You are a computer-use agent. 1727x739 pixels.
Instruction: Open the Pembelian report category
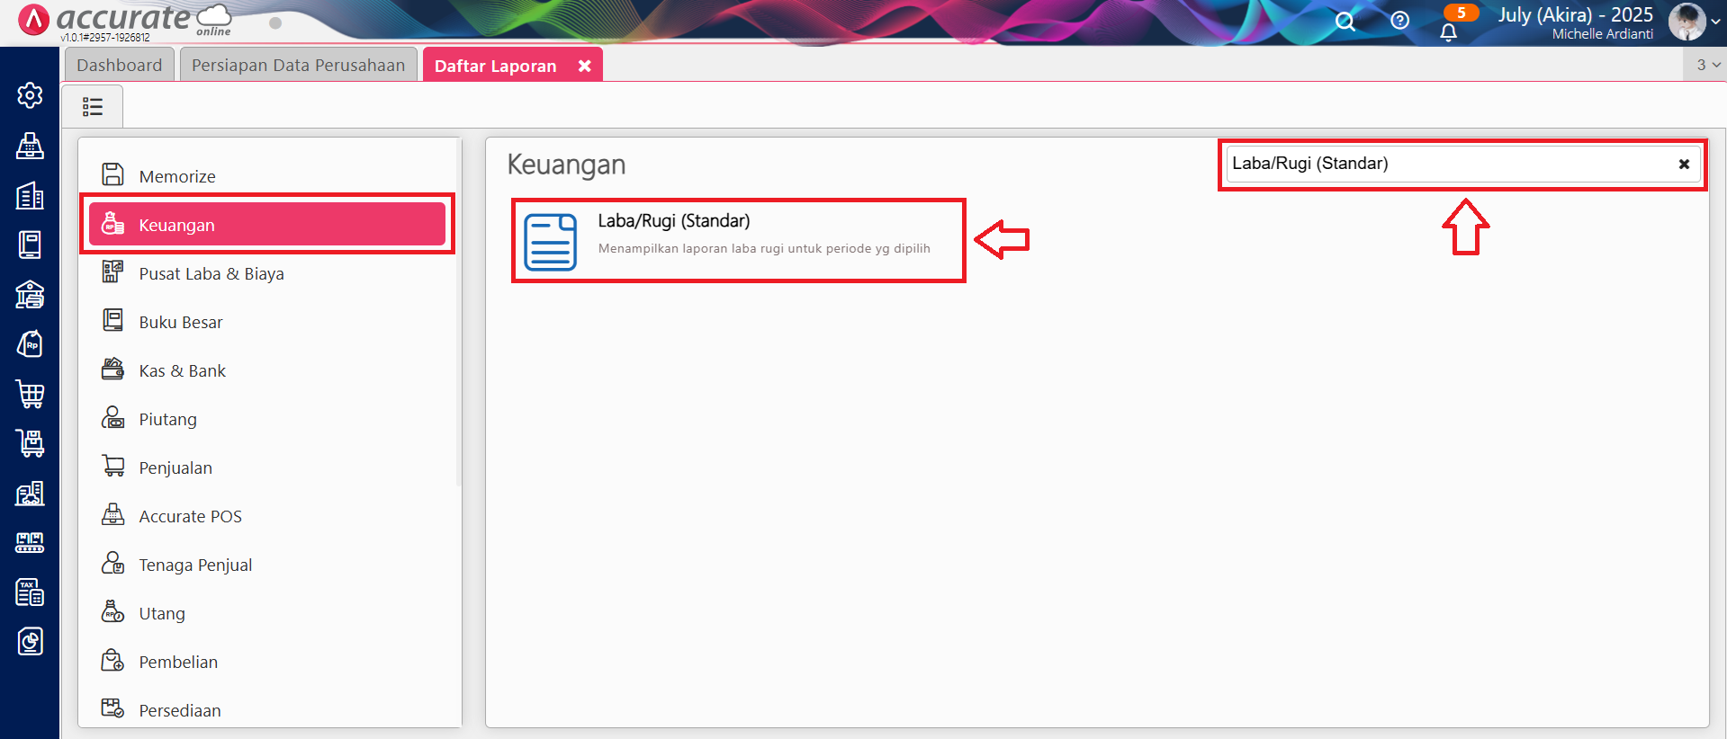(267, 662)
